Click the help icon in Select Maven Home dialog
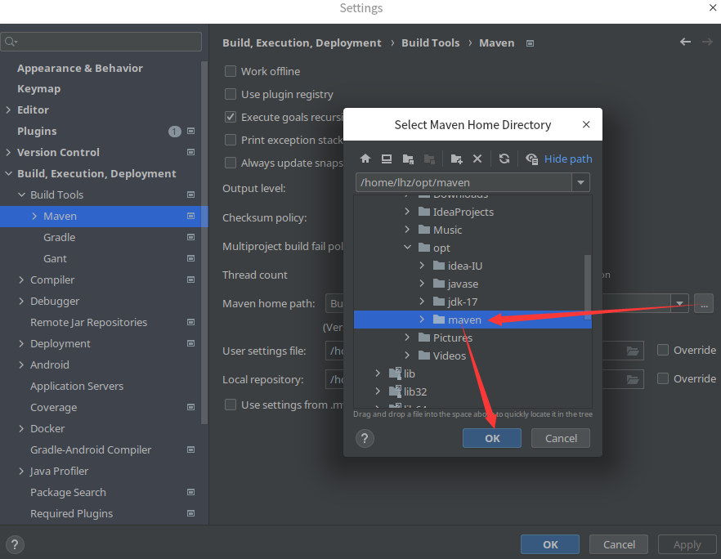The width and height of the screenshot is (721, 559). click(x=365, y=439)
